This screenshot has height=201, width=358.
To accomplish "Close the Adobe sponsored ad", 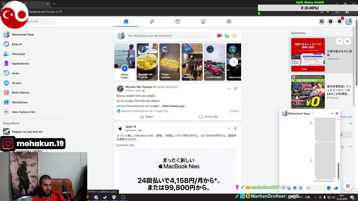I will (x=347, y=41).
